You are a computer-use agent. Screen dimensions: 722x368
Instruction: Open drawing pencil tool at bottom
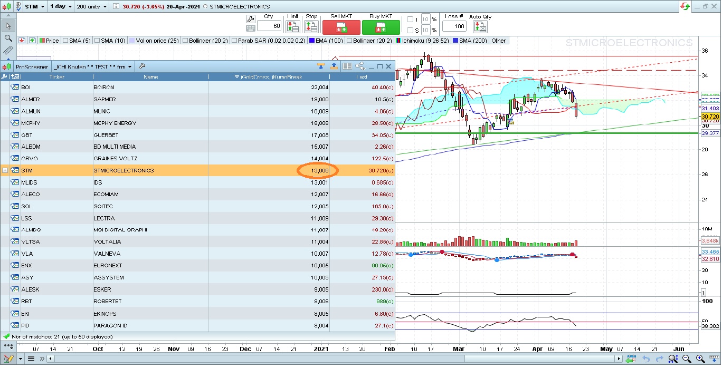click(x=8, y=359)
